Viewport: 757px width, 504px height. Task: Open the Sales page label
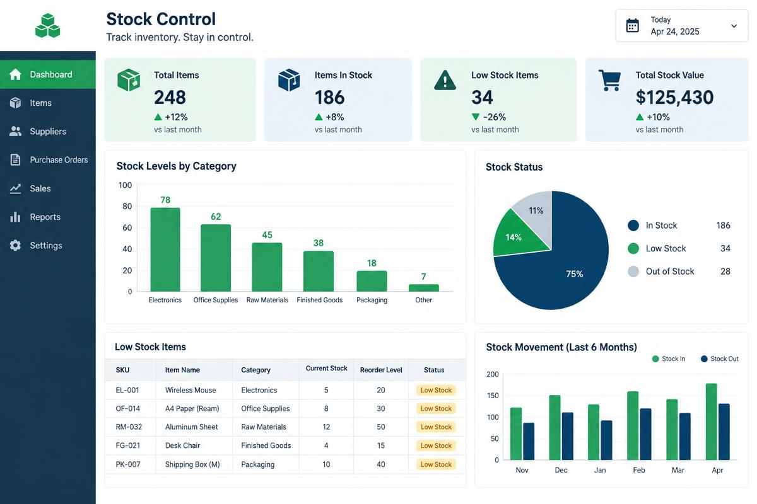coord(40,188)
